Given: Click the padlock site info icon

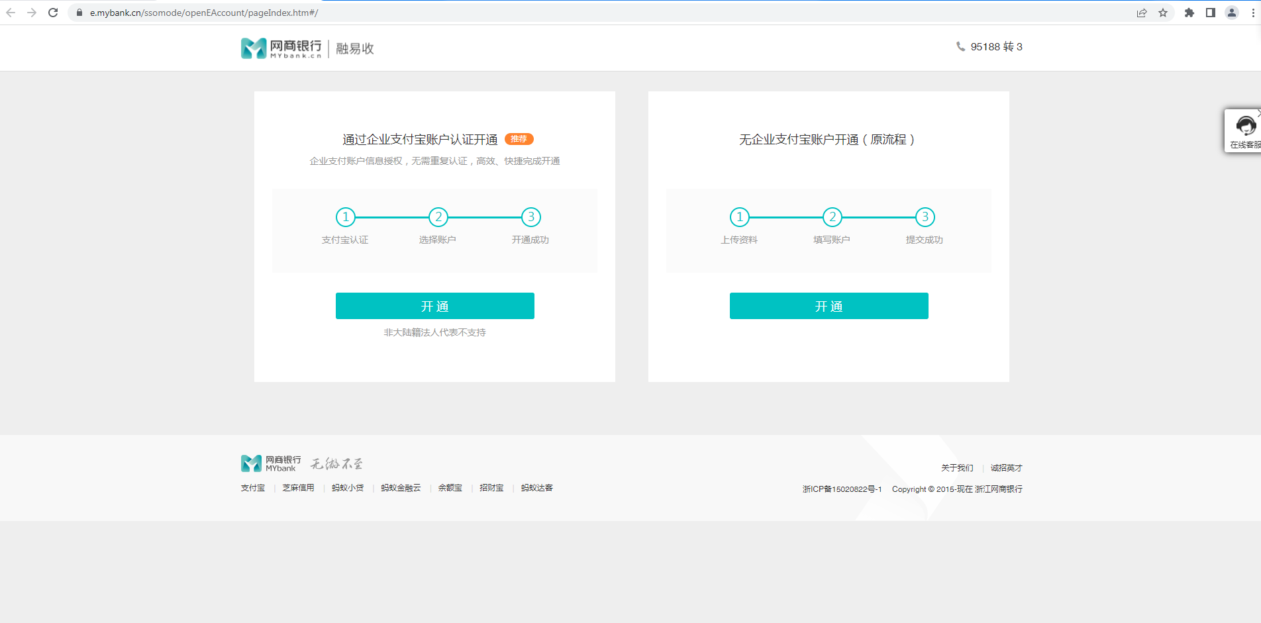Looking at the screenshot, I should (79, 13).
